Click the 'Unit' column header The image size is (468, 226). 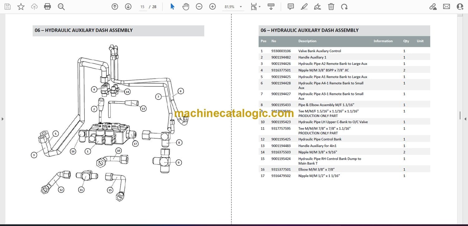(420, 41)
